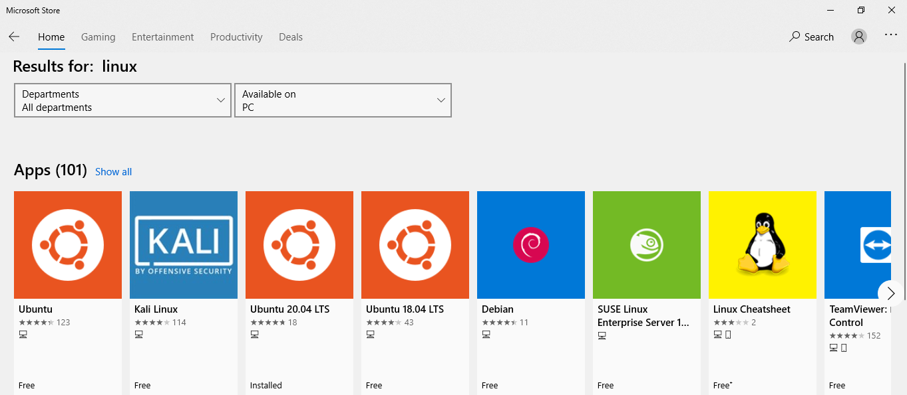
Task: Click PC device icon under SUSE Linux
Action: click(602, 335)
